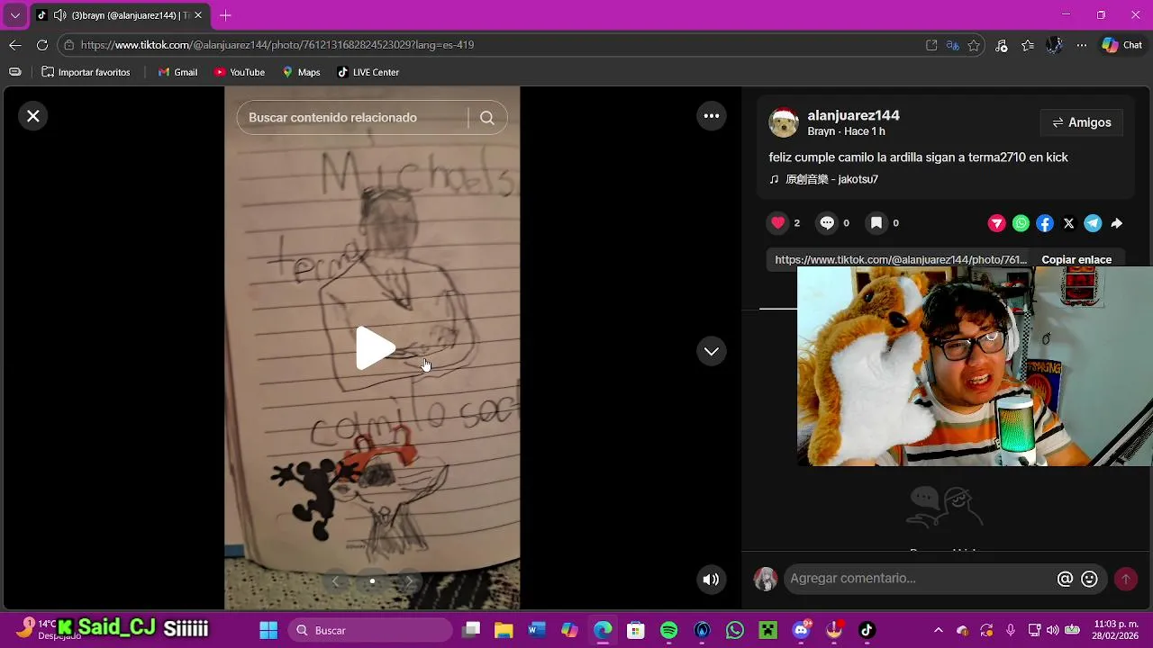
Task: Add this page to favorites star
Action: pos(974,45)
